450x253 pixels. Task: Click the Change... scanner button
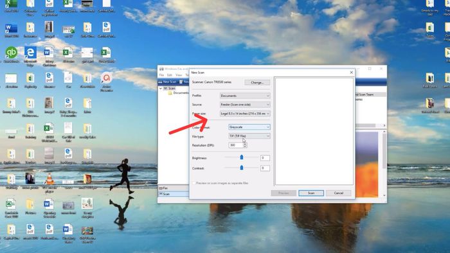coord(257,83)
